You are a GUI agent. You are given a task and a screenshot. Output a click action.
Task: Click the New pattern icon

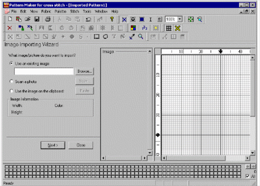click(x=10, y=19)
